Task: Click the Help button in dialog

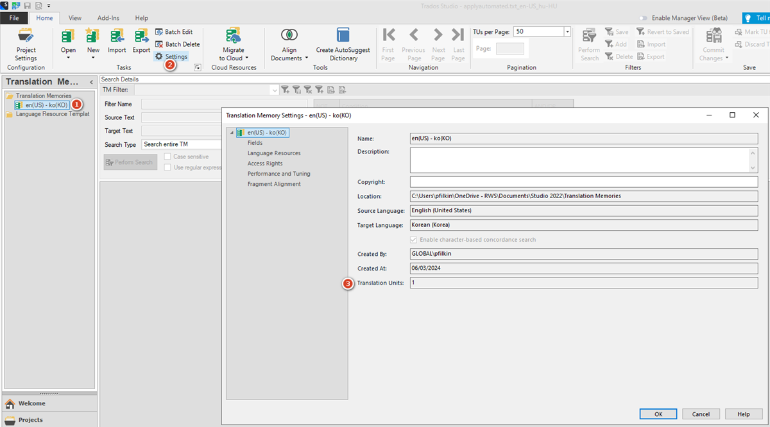Action: (x=744, y=414)
